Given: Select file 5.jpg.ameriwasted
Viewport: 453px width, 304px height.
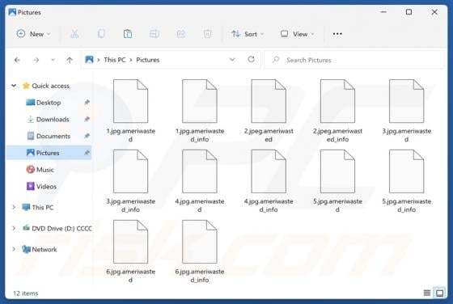Looking at the screenshot, I should [337, 181].
